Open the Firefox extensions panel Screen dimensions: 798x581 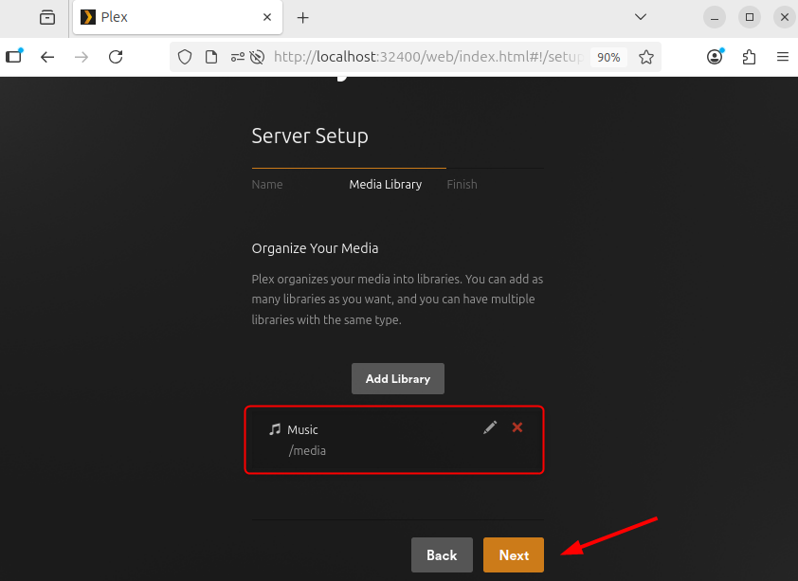749,57
